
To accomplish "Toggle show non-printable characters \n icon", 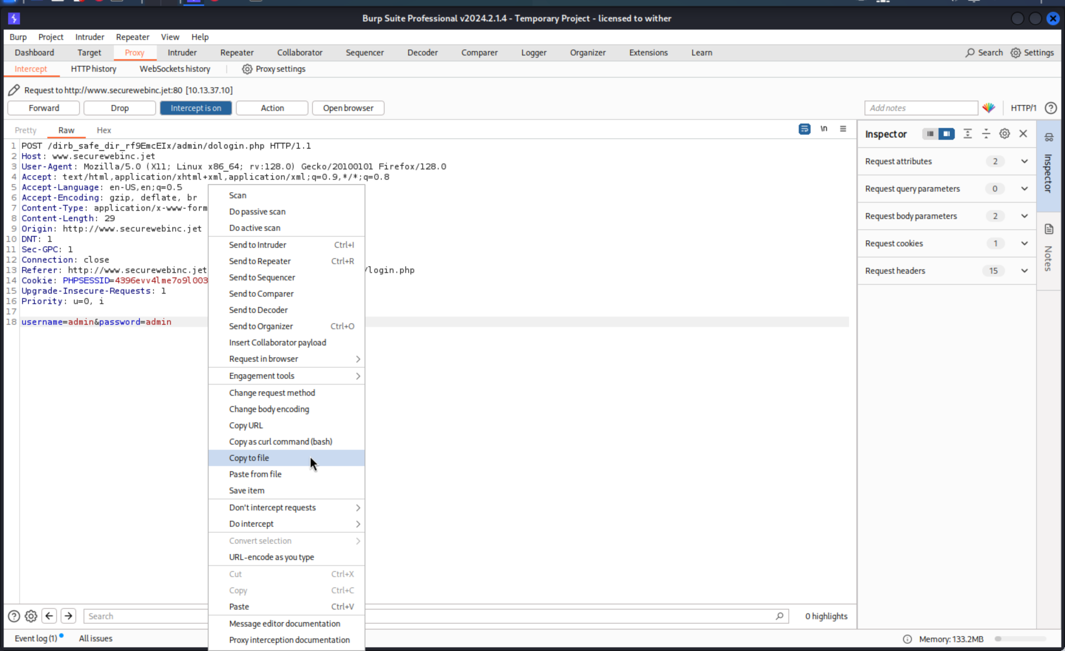I will point(824,129).
